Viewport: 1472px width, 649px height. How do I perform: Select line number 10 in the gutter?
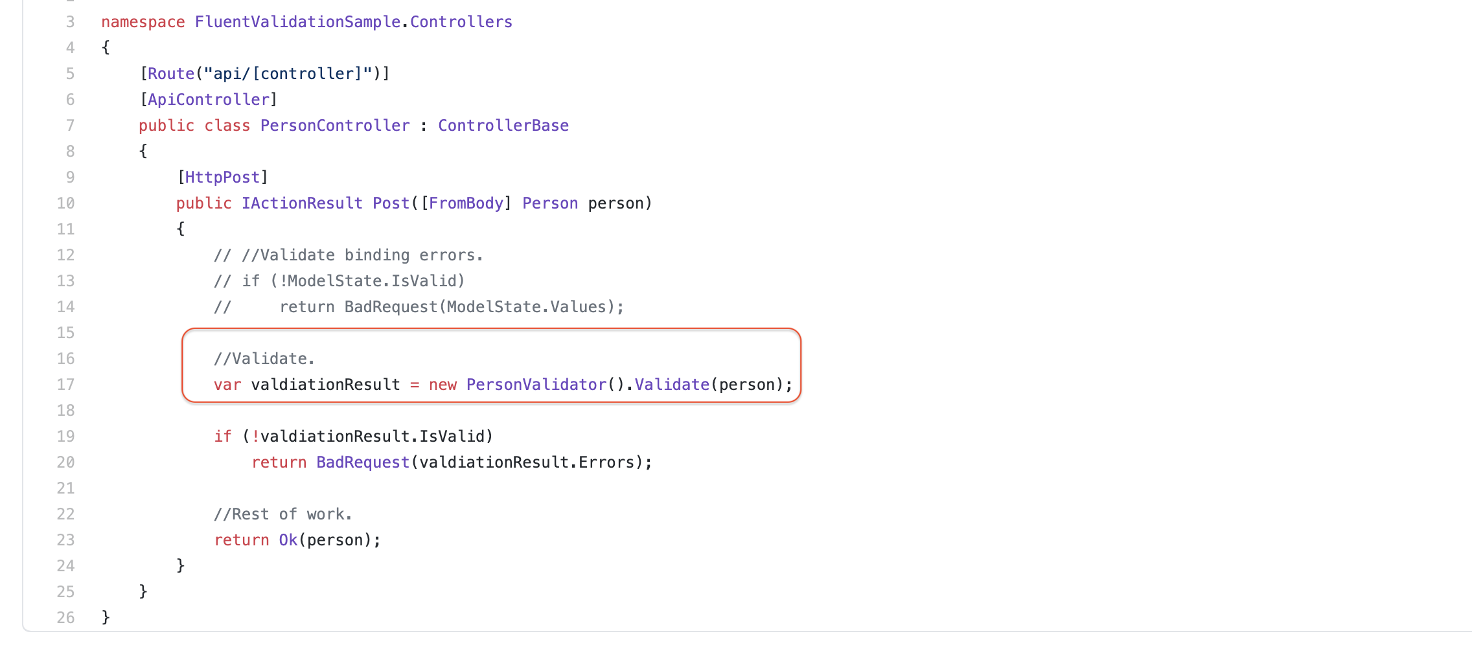tap(65, 203)
